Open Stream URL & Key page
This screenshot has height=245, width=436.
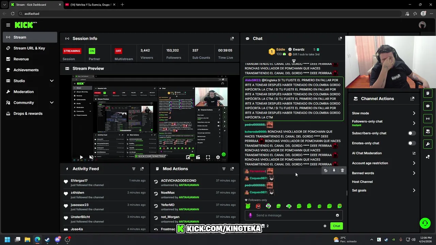click(30, 48)
